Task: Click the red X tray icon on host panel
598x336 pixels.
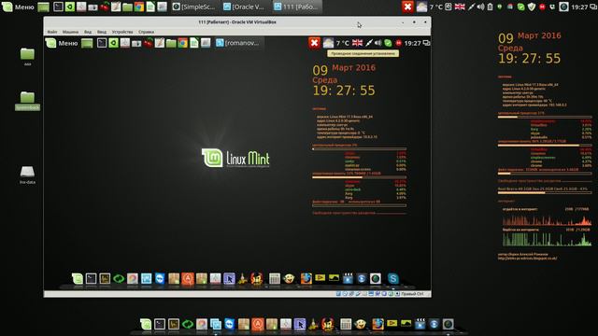Action: tap(407, 7)
